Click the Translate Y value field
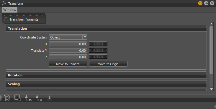 click(x=68, y=50)
